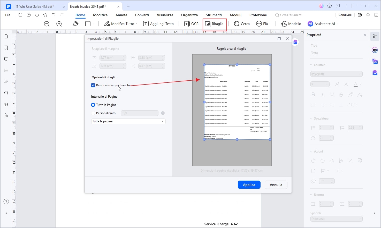This screenshot has height=228, width=381.
Task: Maximize the Impostazioni di Ritaglio dialog
Action: pyautogui.click(x=279, y=39)
